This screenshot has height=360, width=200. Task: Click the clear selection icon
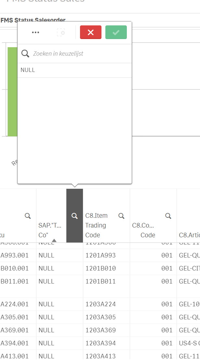61,32
